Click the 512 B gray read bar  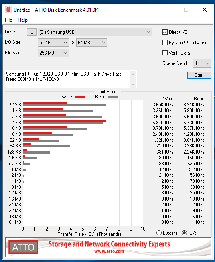click(x=65, y=105)
